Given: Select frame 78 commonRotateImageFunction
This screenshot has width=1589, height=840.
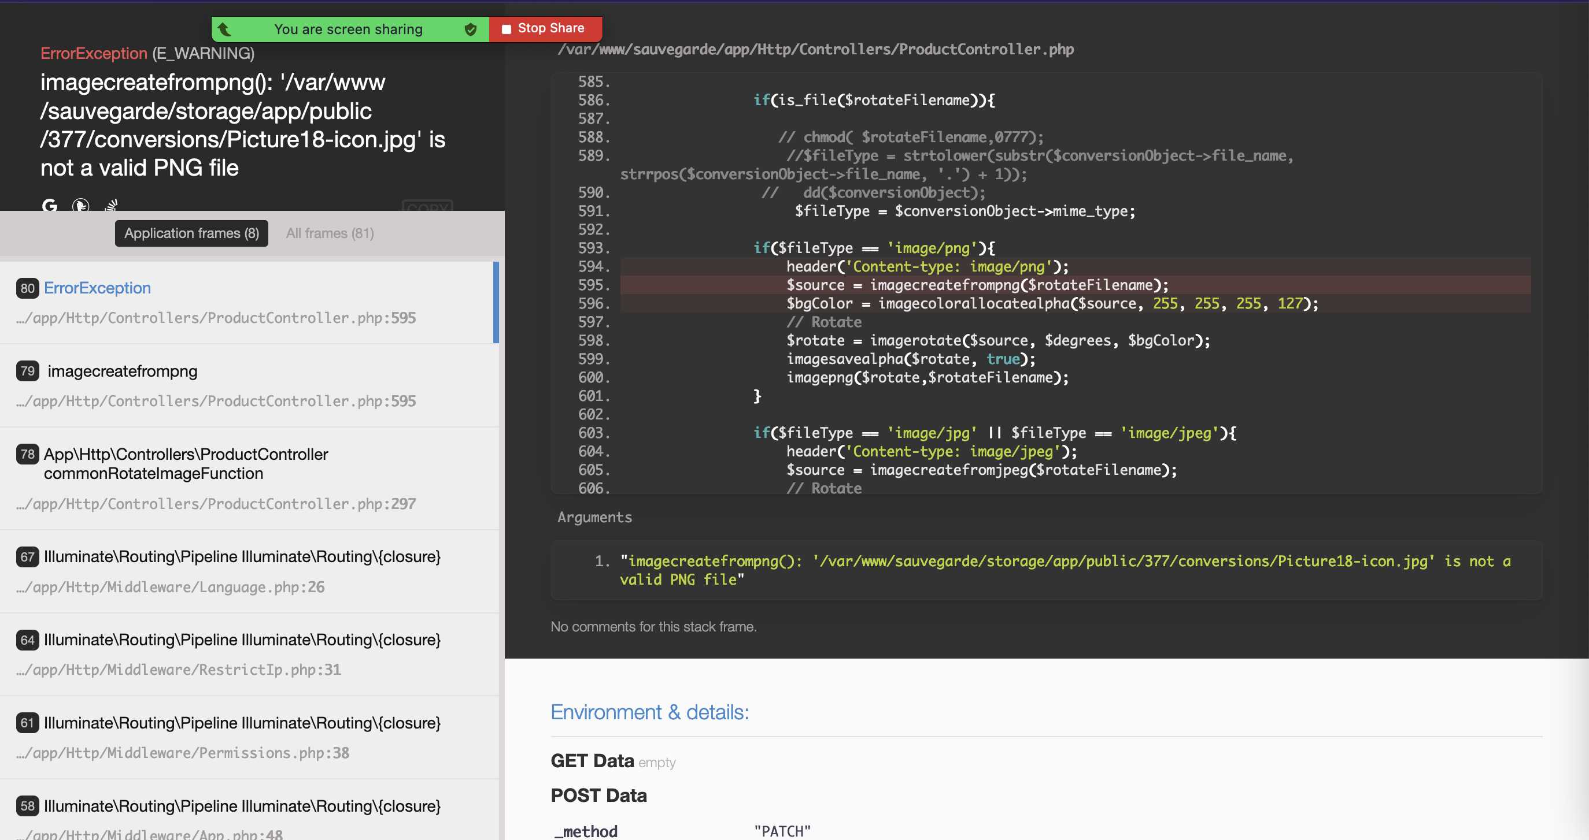Looking at the screenshot, I should (x=249, y=478).
